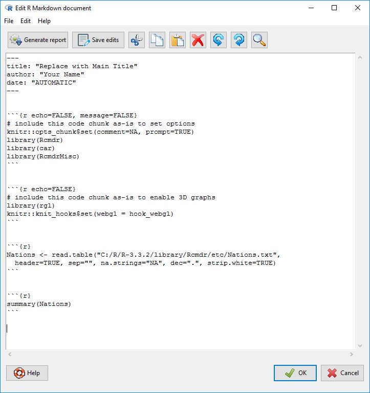Click the library(RcmdrMisc) line
Image resolution: width=370 pixels, height=393 pixels.
[43, 156]
